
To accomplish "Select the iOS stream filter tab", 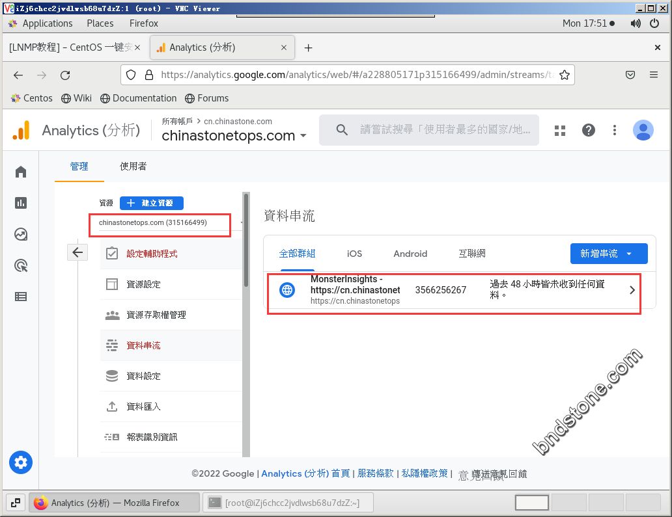I will 354,254.
